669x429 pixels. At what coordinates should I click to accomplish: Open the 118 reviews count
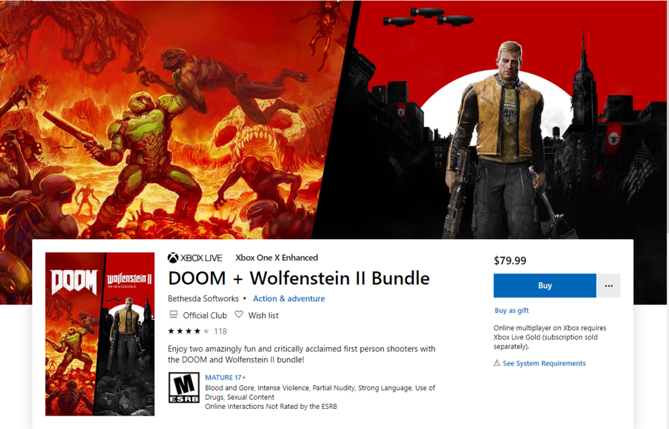(220, 331)
